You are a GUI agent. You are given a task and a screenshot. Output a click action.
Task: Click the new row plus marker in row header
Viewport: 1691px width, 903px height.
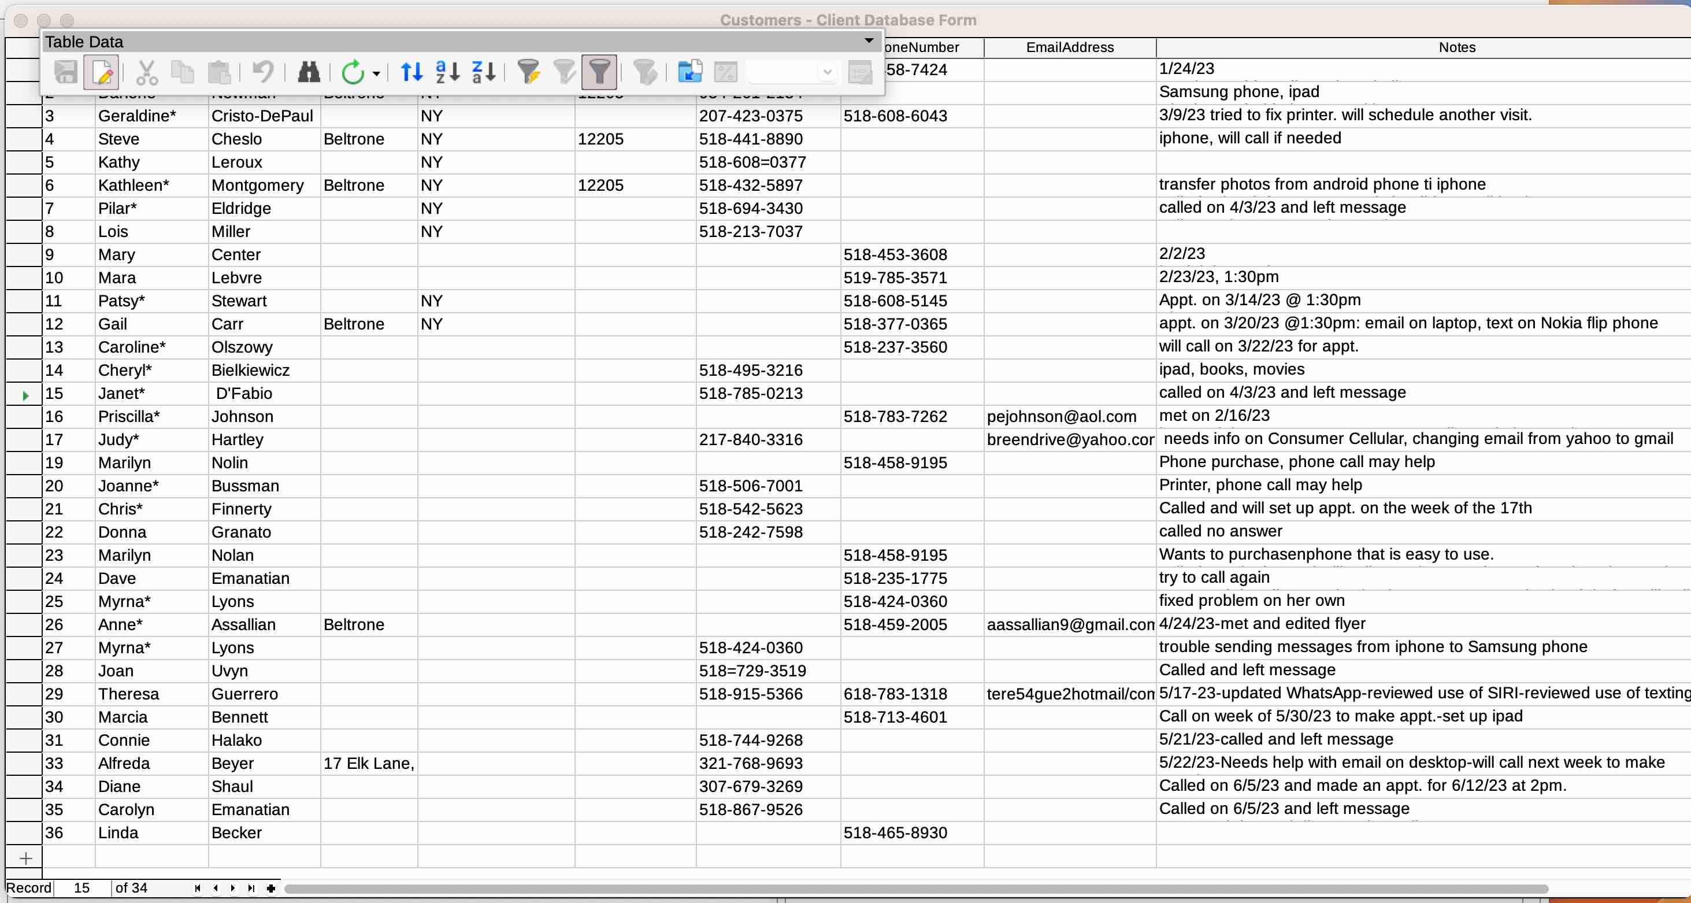25,858
